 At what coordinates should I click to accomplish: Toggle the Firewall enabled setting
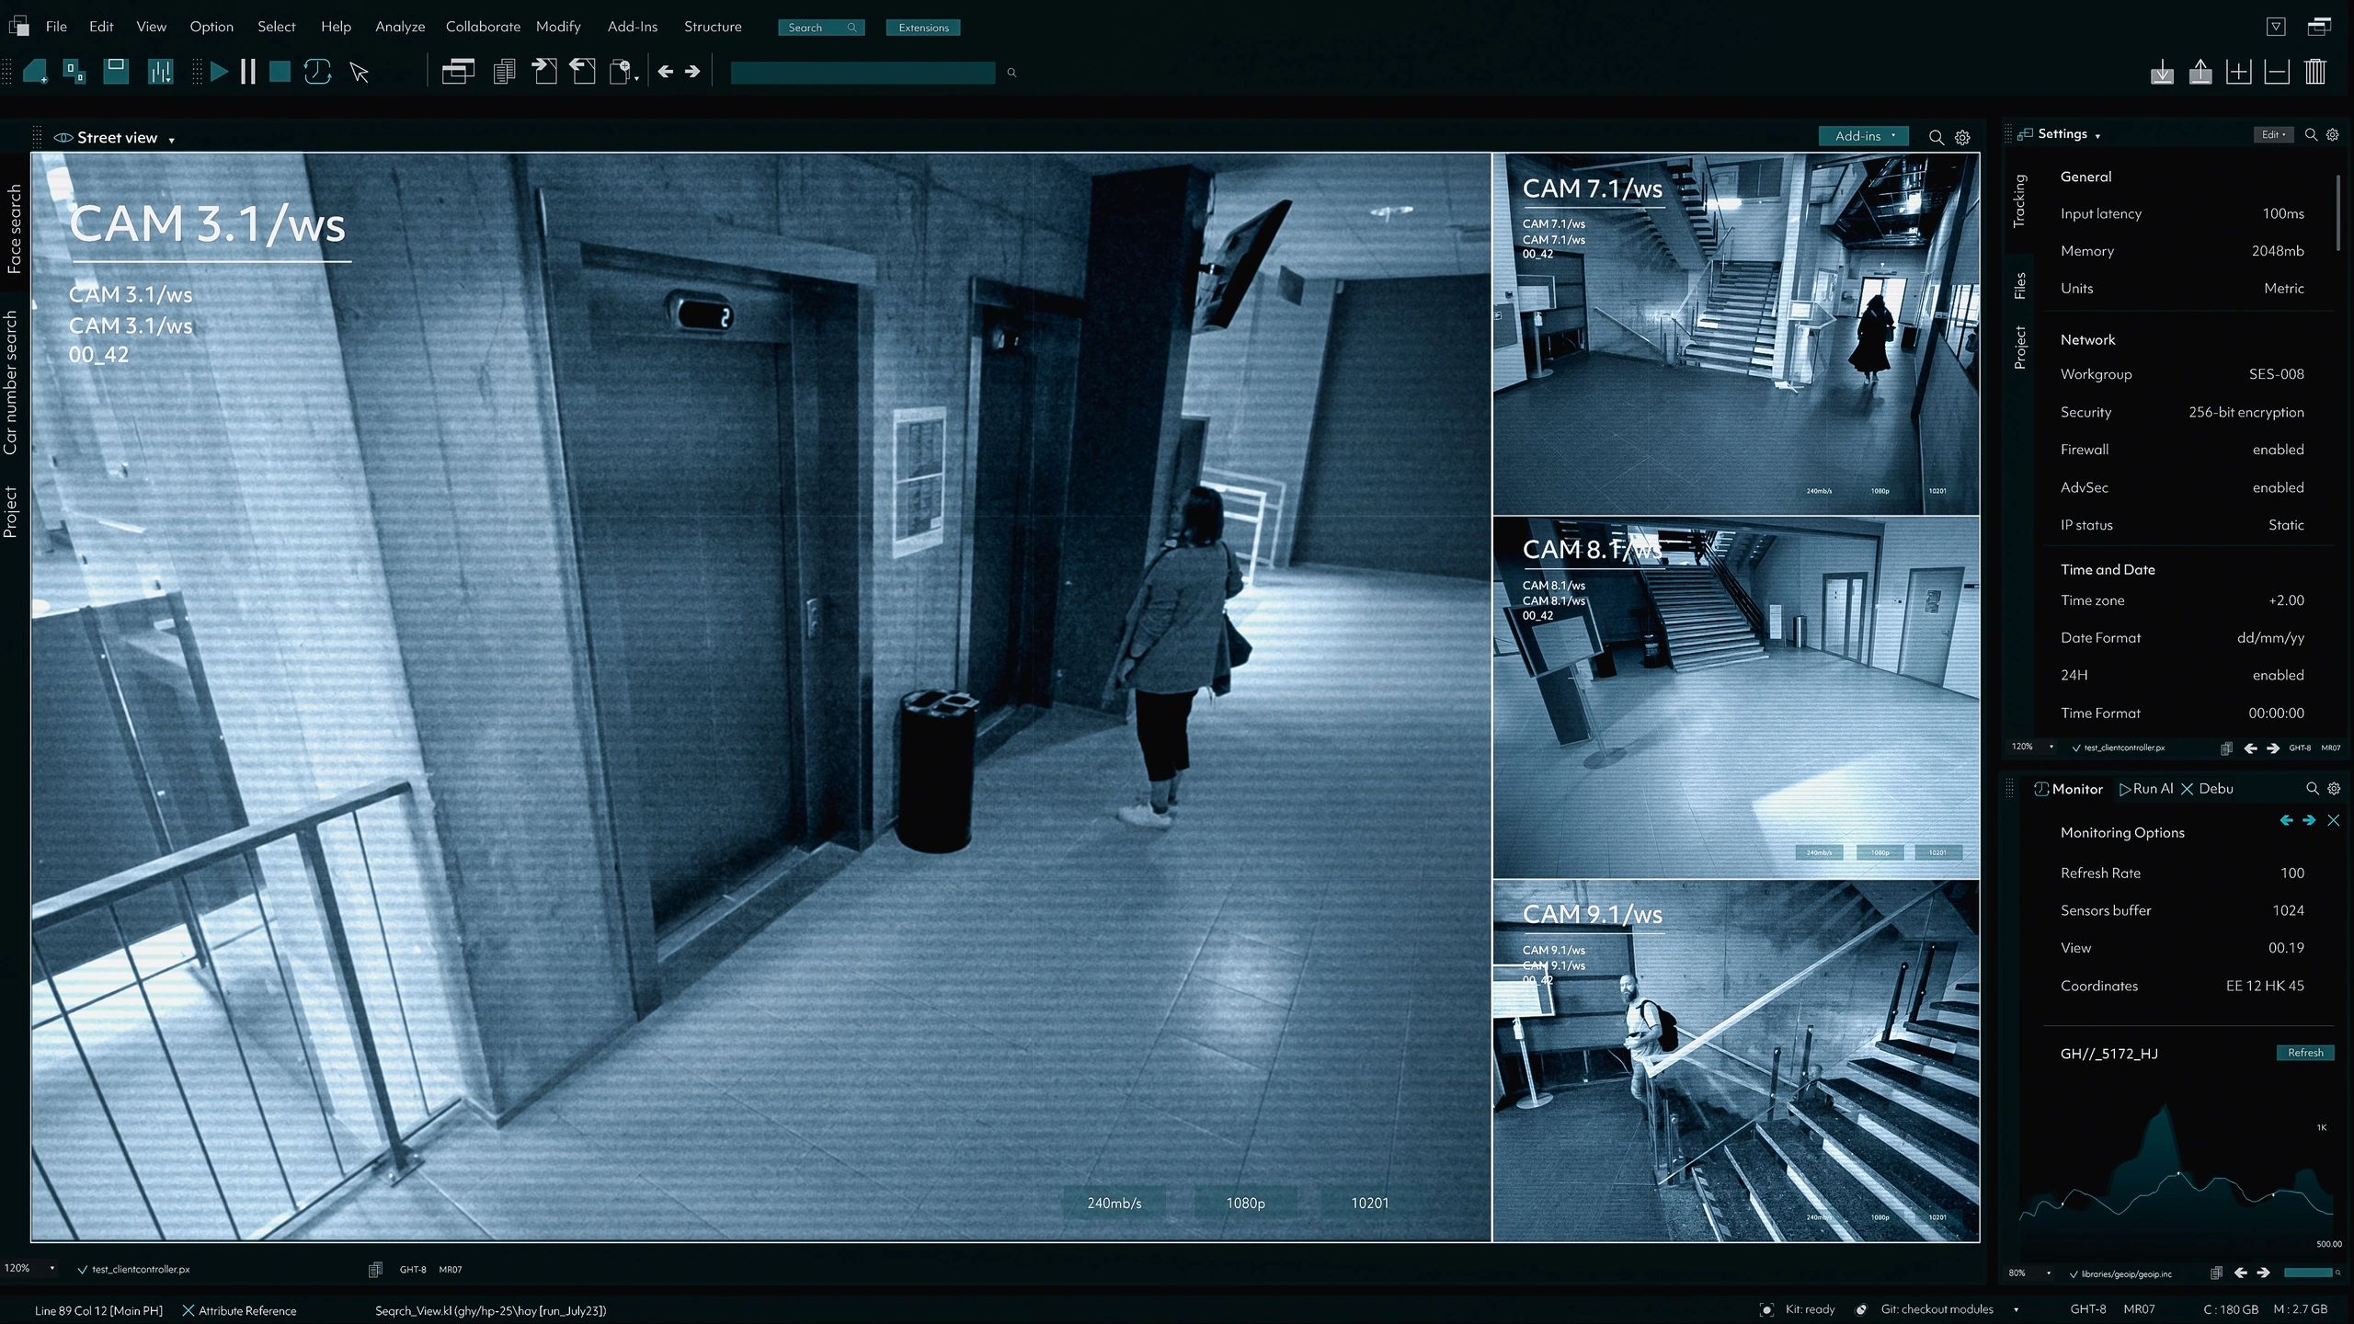(2278, 450)
